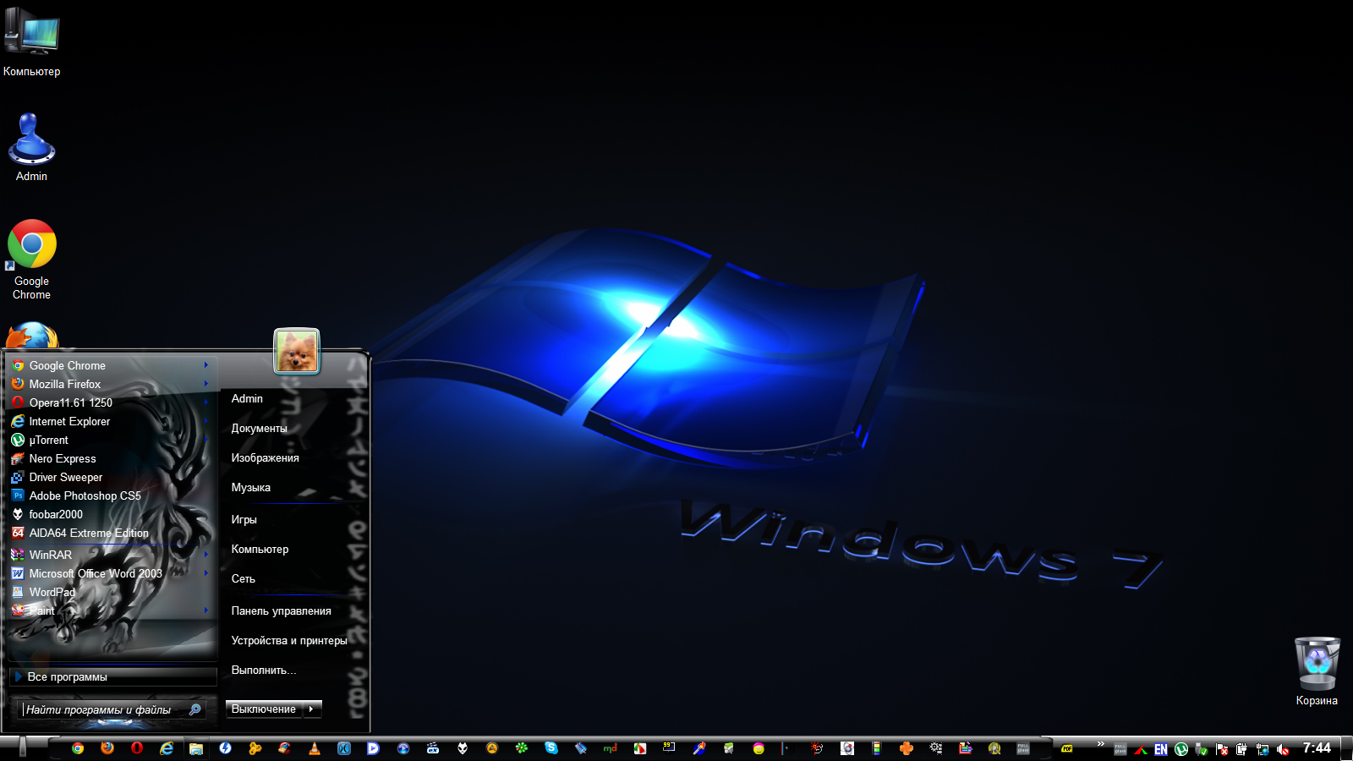Expand Google Chrome jump list arrow
The width and height of the screenshot is (1353, 761).
coord(205,365)
